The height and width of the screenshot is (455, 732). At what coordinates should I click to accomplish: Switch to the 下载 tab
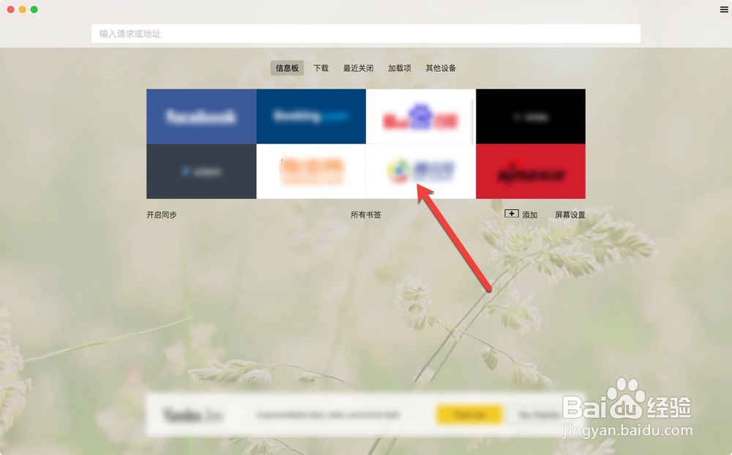(320, 67)
